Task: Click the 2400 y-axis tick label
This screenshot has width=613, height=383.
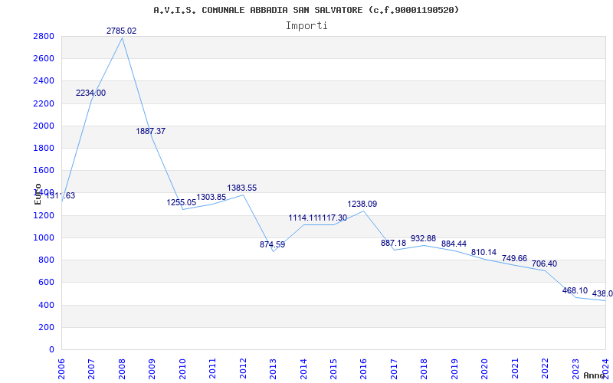Action: 44,81
